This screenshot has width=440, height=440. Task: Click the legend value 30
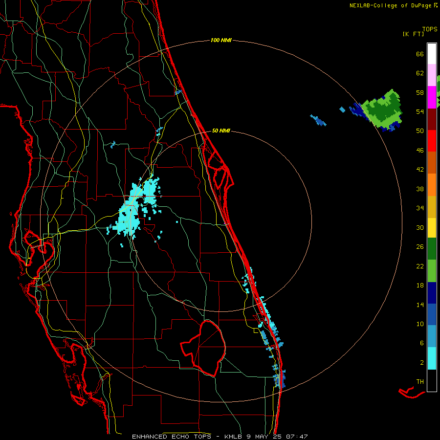click(x=420, y=227)
